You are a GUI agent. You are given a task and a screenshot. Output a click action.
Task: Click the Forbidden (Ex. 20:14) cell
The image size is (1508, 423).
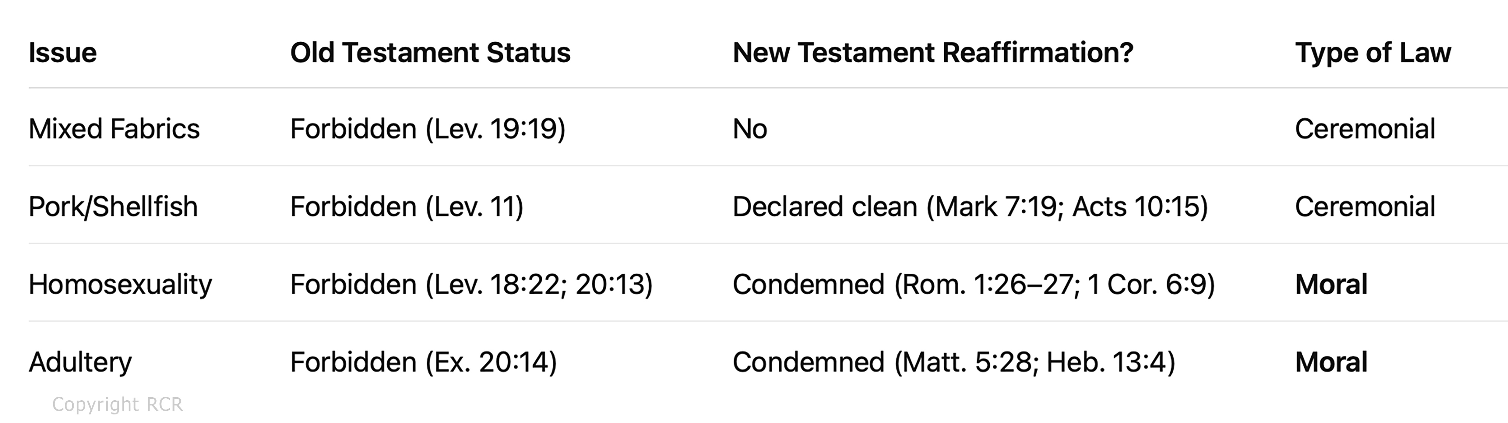(423, 362)
